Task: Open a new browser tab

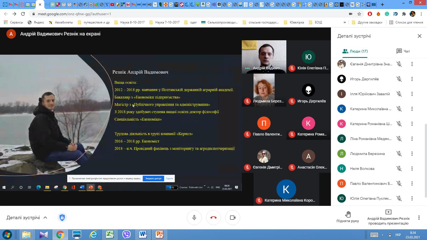Action: pyautogui.click(x=382, y=5)
